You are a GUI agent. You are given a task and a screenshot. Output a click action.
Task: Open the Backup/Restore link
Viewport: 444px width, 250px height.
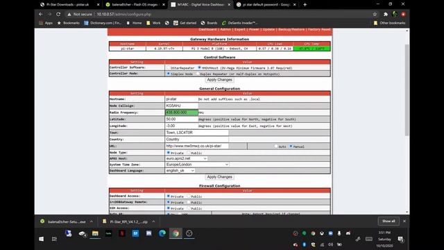click(291, 29)
